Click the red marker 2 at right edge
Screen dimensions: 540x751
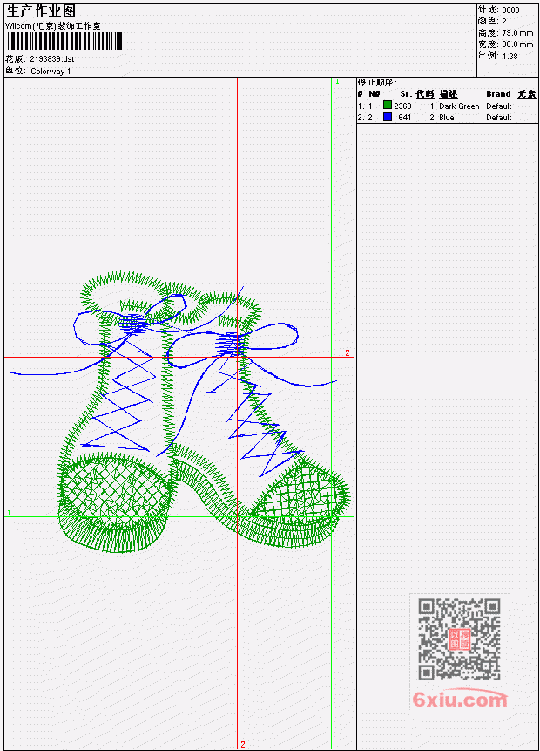coord(348,352)
